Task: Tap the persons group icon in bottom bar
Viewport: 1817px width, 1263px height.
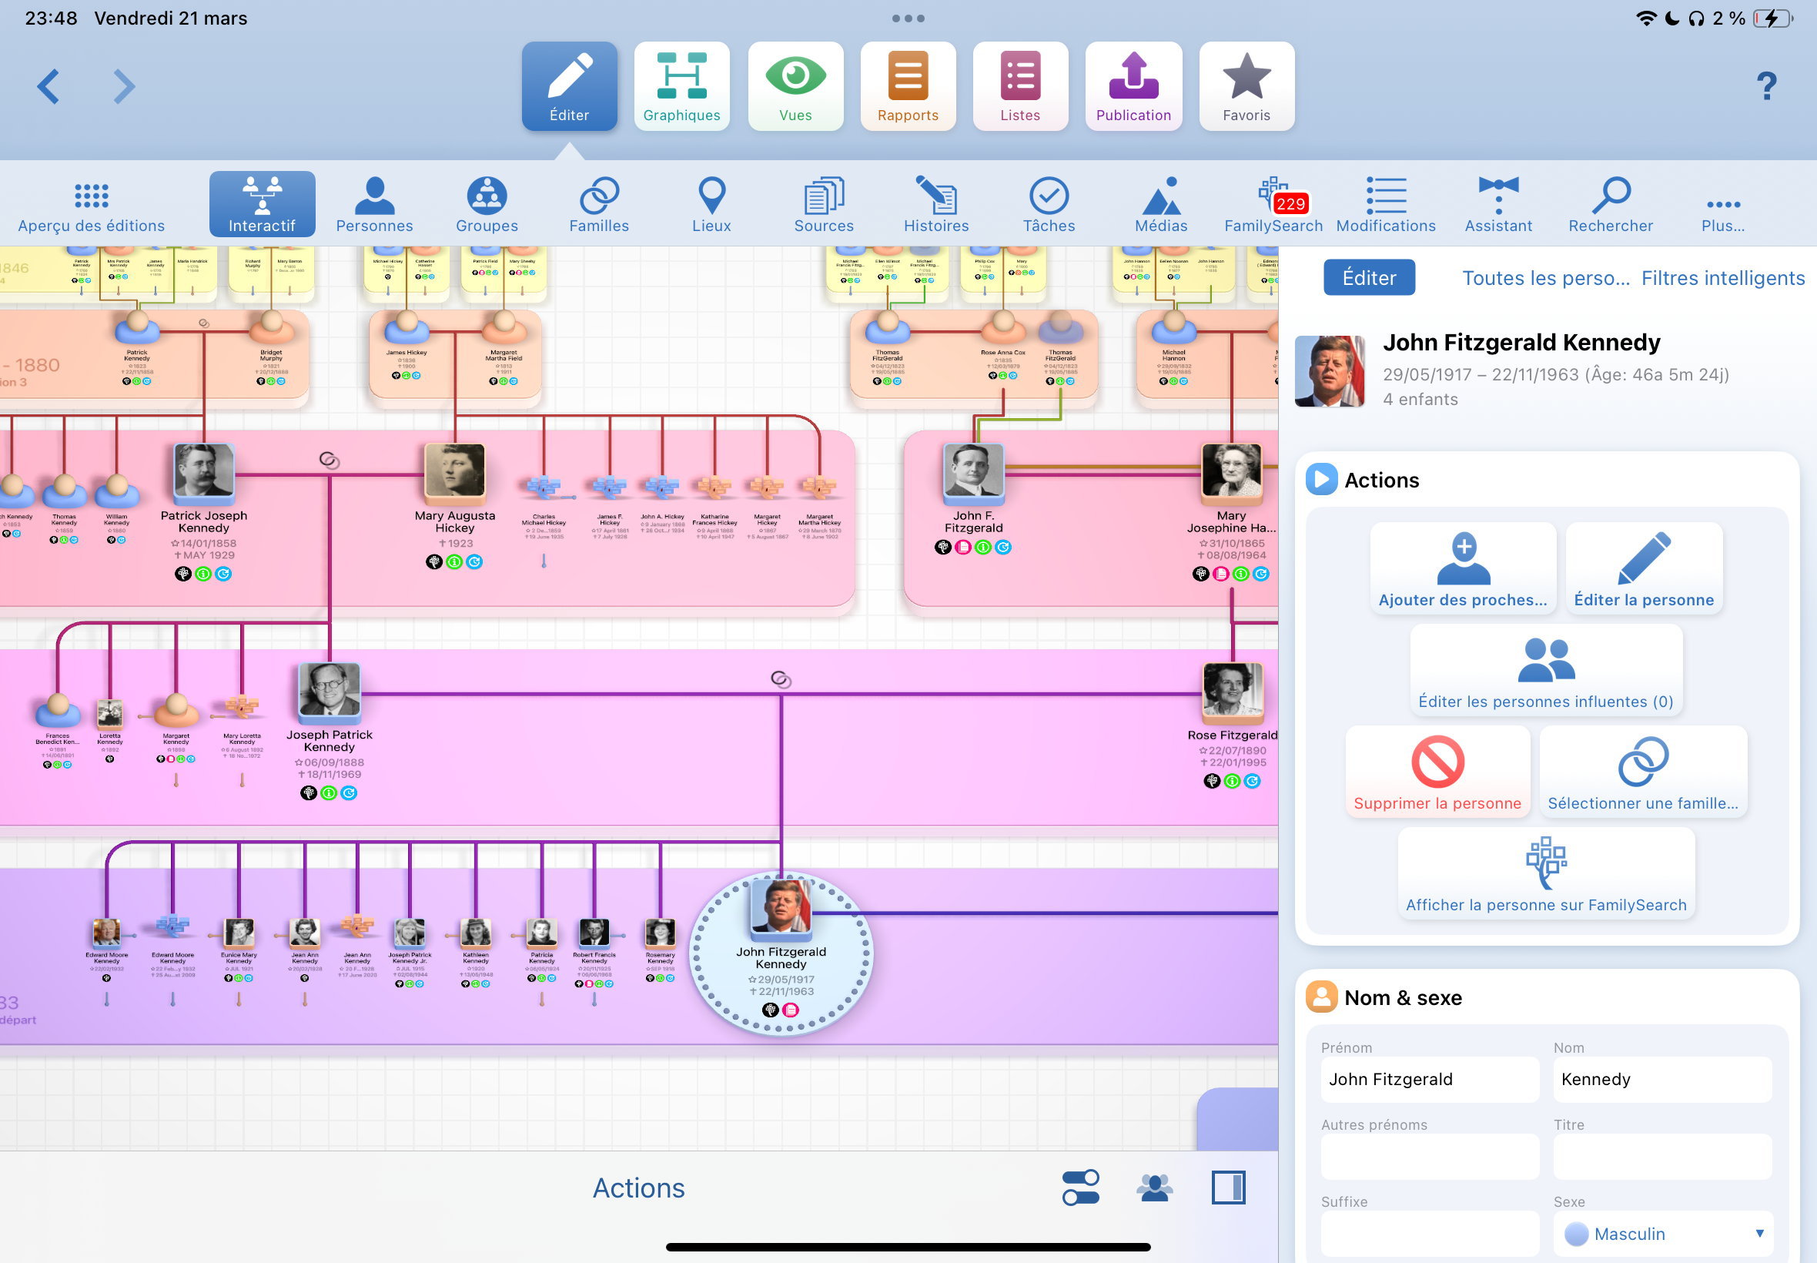Action: pyautogui.click(x=1155, y=1188)
